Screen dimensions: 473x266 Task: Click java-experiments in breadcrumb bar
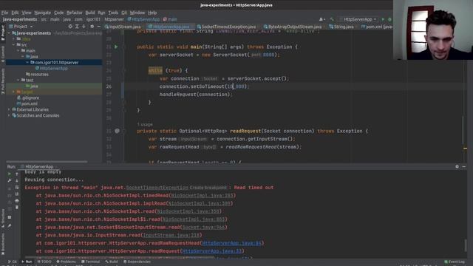(20, 19)
